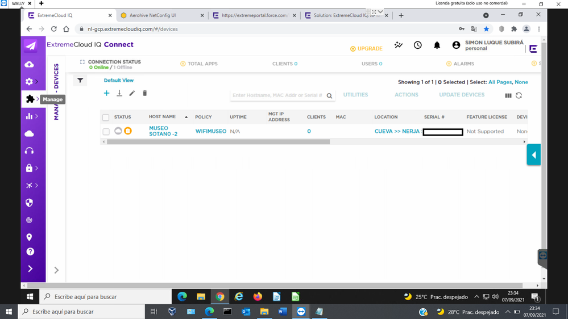568x319 pixels.
Task: Click the pencil edit icon
Action: pos(132,93)
